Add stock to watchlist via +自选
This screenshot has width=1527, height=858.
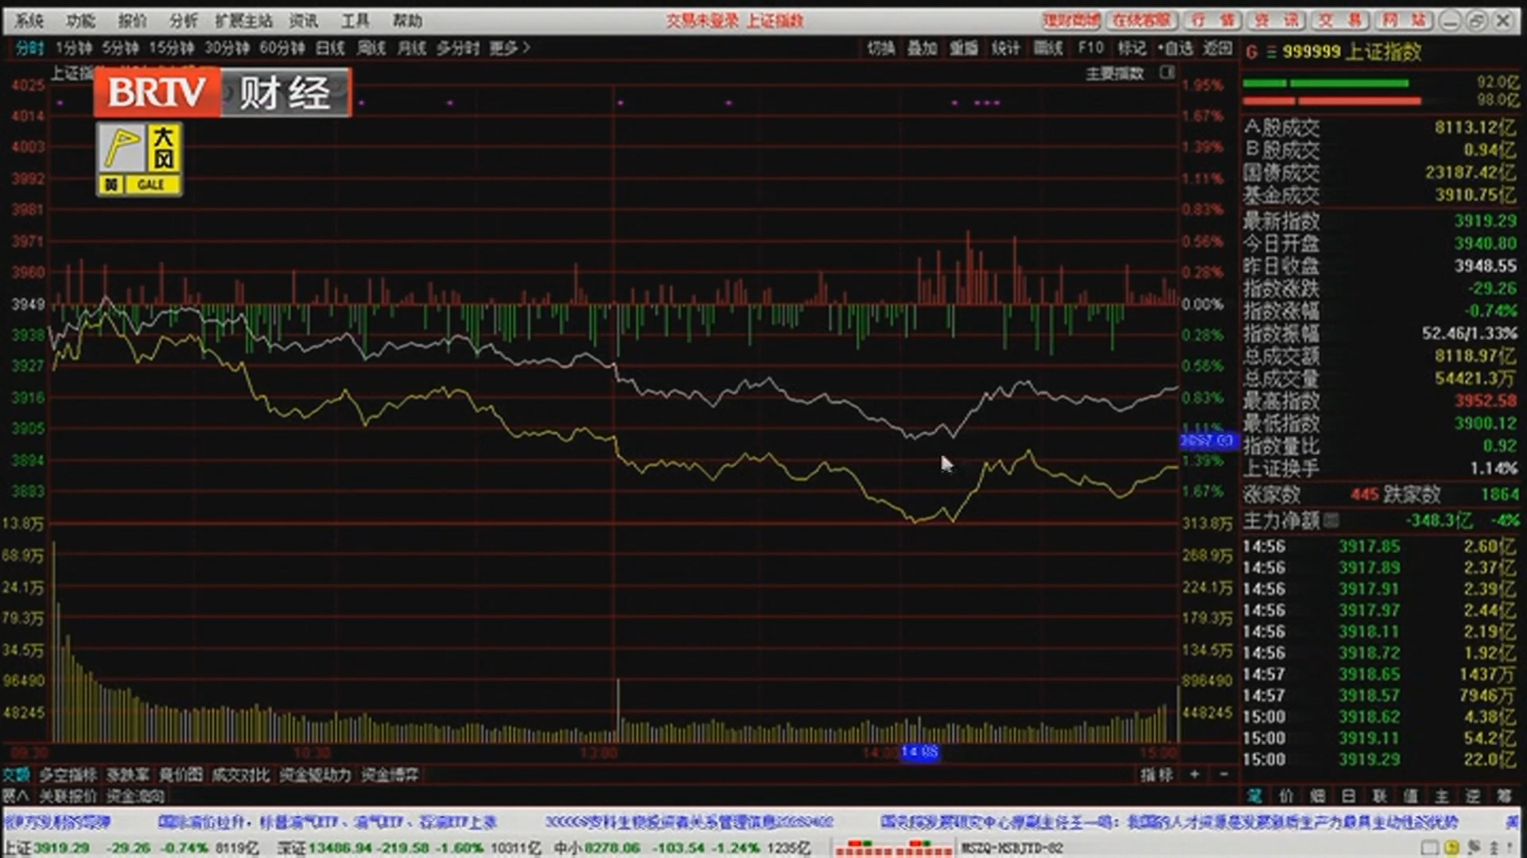(x=1176, y=48)
